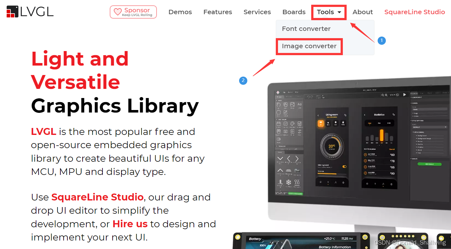Open the Services menu item
Screen dimensions: 451x249
[257, 12]
